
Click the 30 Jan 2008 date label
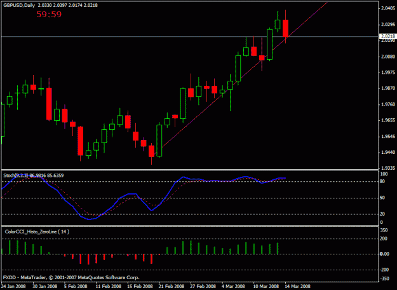click(x=45, y=286)
